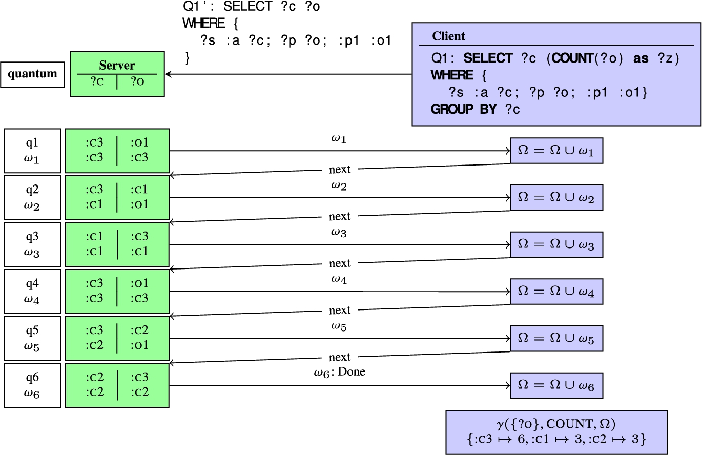The width and height of the screenshot is (702, 455).
Task: Click the q6 ω6 quantum box
Action: [x=32, y=385]
